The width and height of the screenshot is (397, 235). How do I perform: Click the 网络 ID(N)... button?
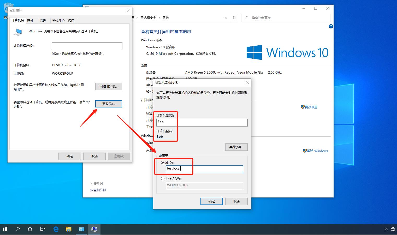pos(109,87)
